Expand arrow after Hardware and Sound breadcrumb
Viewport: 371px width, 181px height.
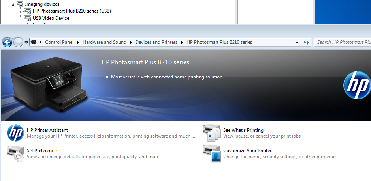point(131,43)
